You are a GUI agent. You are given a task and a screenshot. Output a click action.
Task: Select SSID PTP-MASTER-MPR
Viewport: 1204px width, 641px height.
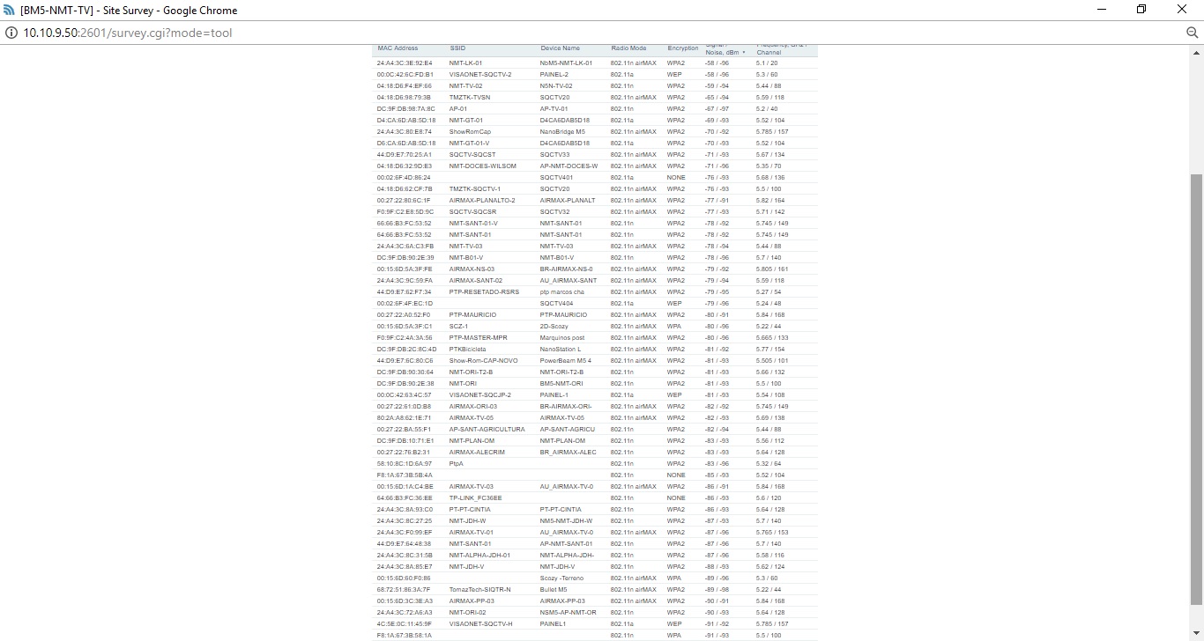[x=478, y=338]
